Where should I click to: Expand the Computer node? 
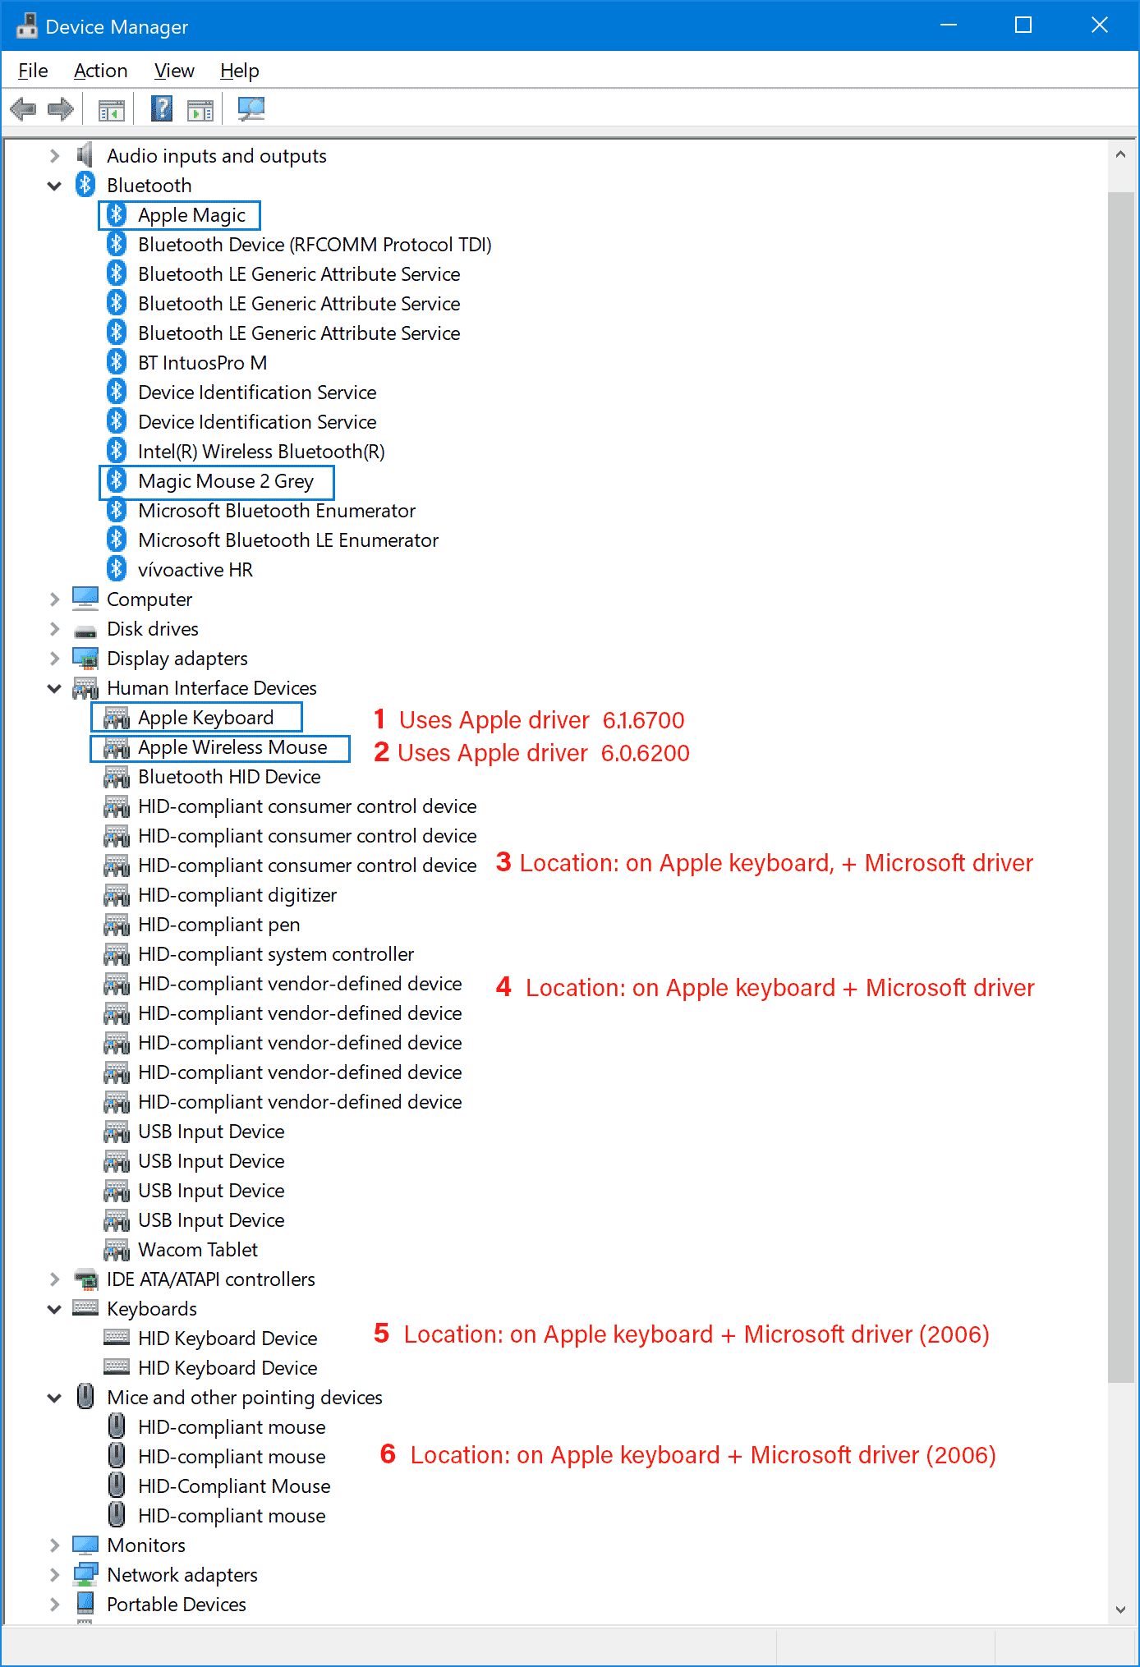click(54, 599)
